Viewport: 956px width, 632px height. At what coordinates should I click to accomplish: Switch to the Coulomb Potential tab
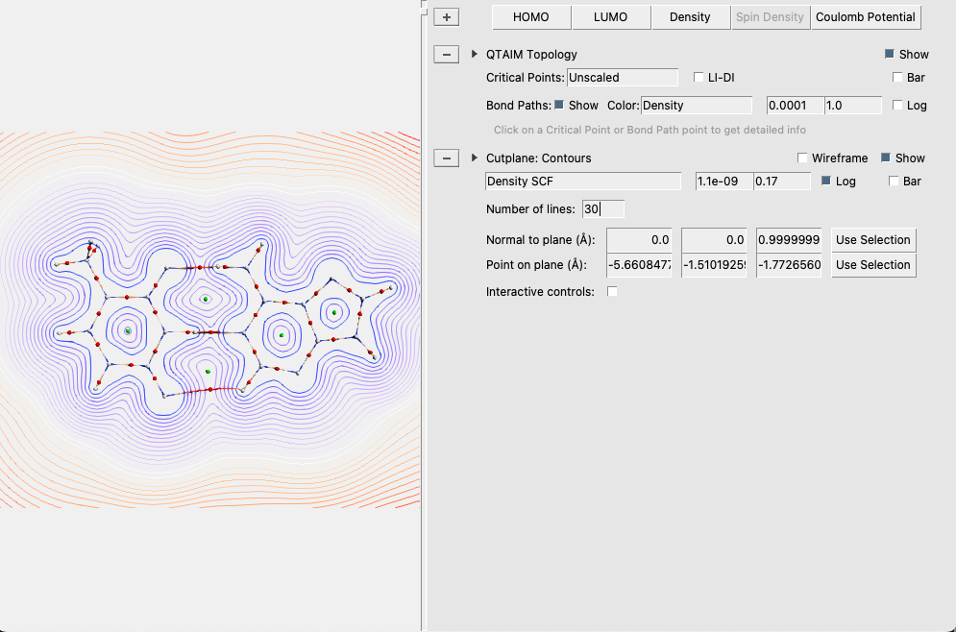pos(866,16)
